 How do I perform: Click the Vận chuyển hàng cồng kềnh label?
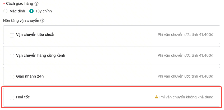(40, 56)
